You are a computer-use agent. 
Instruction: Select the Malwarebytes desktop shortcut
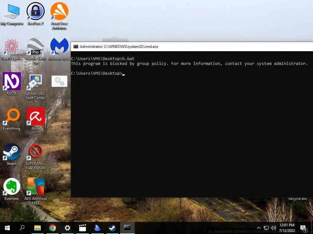[59, 49]
